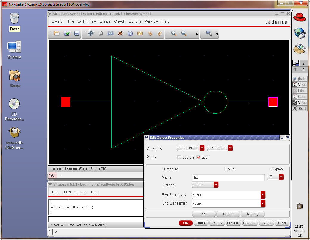Open the Create menu
Screen dimensions: 310x240
point(105,21)
